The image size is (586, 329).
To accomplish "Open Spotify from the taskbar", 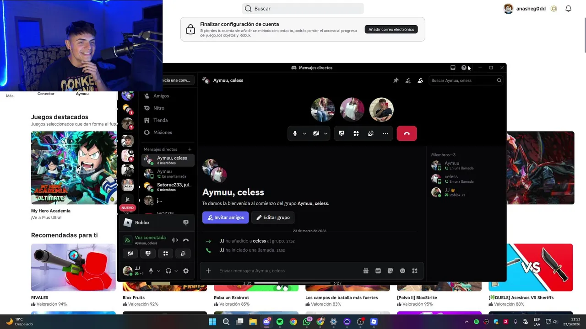I will [x=280, y=322].
